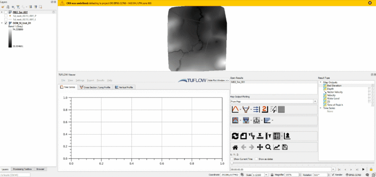Click the depth-averaged cross section icon
Image resolution: width=376 pixels, height=177 pixels.
pyautogui.click(x=246, y=120)
